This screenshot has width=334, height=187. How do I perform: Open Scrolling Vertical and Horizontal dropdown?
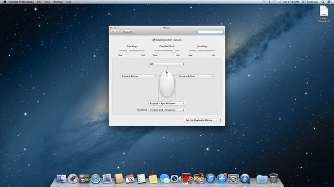tap(166, 110)
